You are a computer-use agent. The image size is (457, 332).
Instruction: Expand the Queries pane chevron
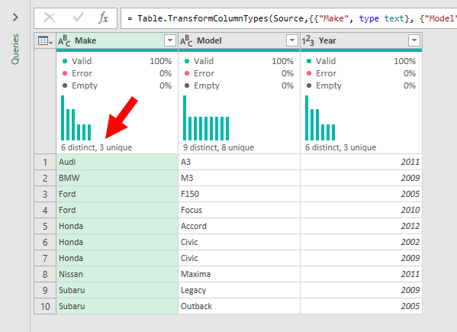tap(15, 18)
